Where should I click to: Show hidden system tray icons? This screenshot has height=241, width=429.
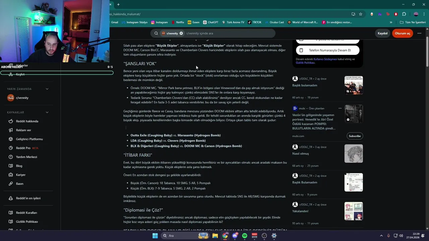click(381, 236)
